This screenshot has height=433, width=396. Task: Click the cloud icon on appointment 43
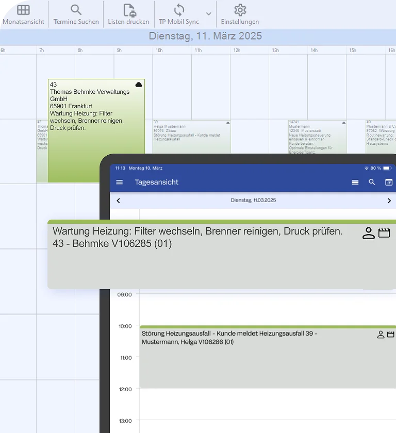tap(139, 85)
